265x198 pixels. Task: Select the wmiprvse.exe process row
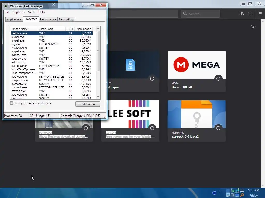point(52,80)
